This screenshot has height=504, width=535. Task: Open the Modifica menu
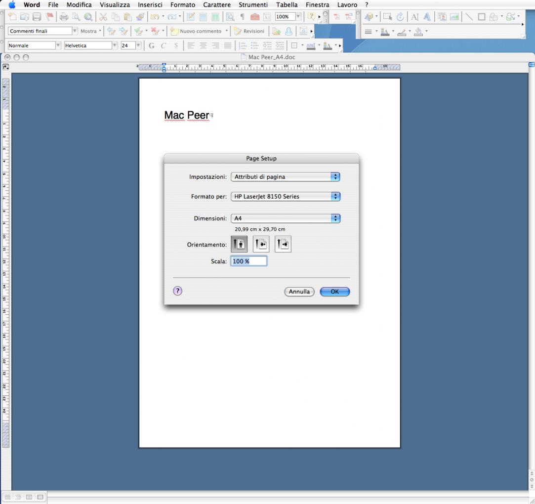[79, 5]
